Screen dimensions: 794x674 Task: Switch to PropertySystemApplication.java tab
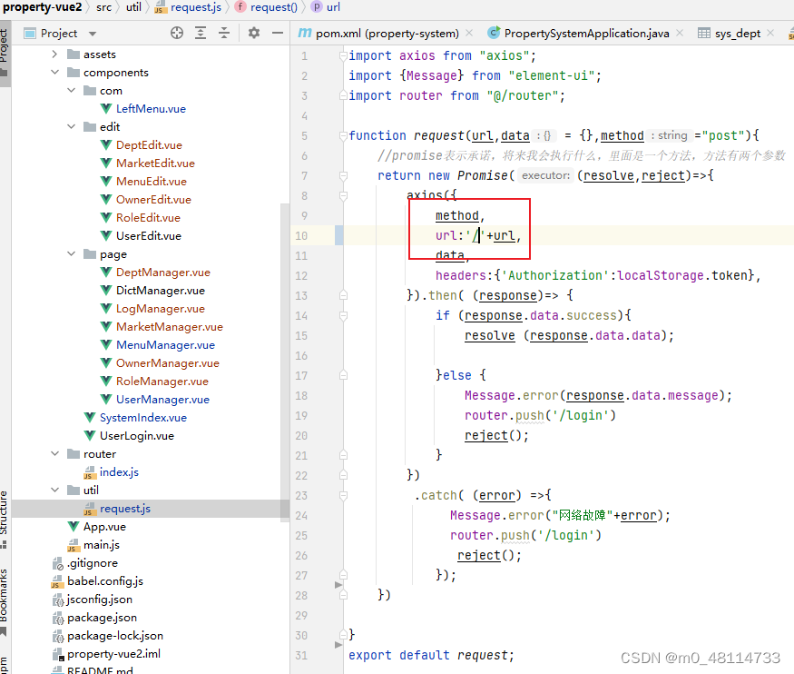pyautogui.click(x=586, y=34)
